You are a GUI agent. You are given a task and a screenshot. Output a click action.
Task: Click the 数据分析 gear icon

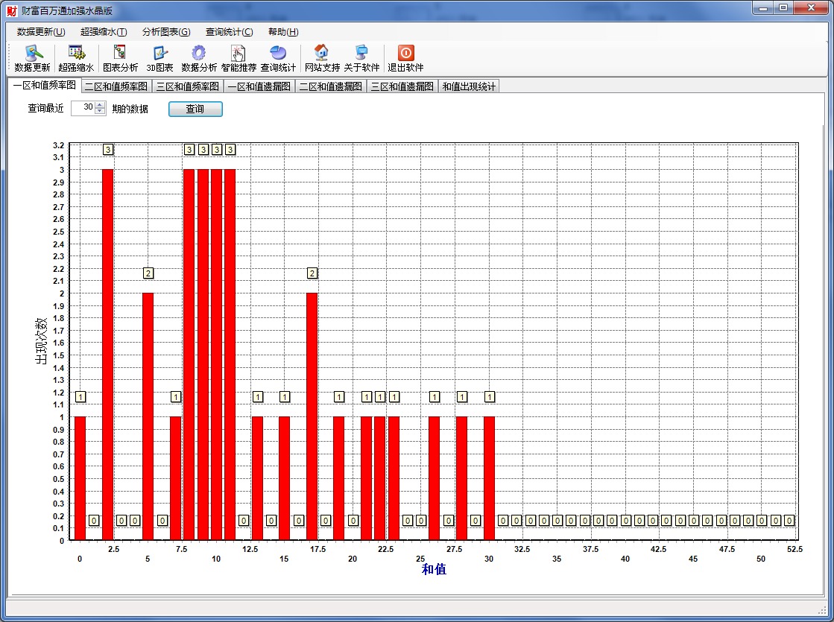click(198, 53)
